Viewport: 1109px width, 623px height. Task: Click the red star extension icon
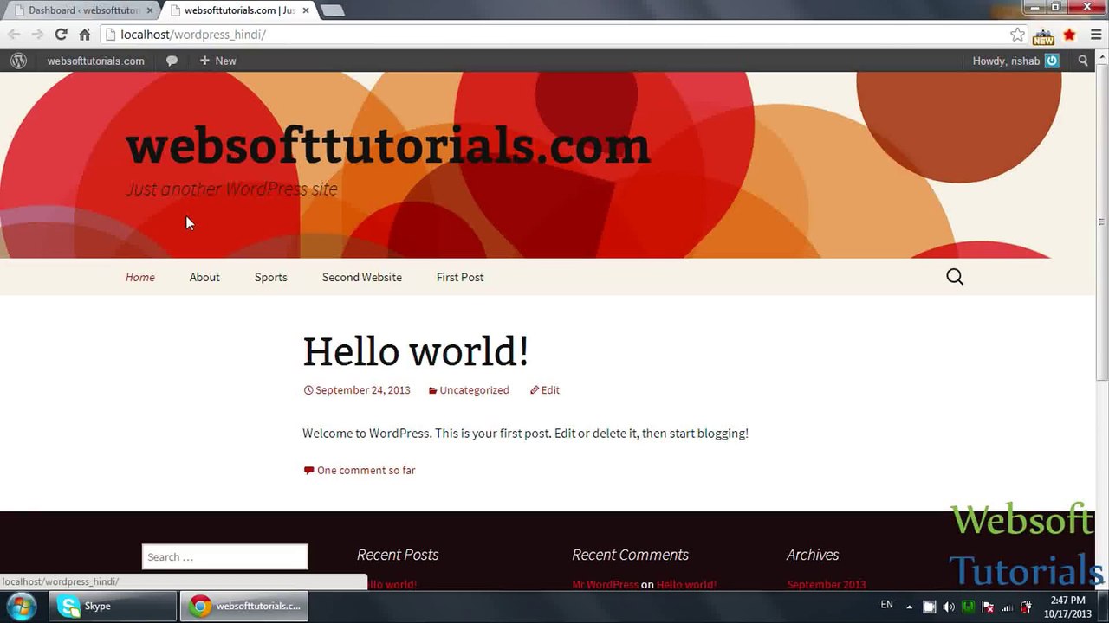(1070, 35)
